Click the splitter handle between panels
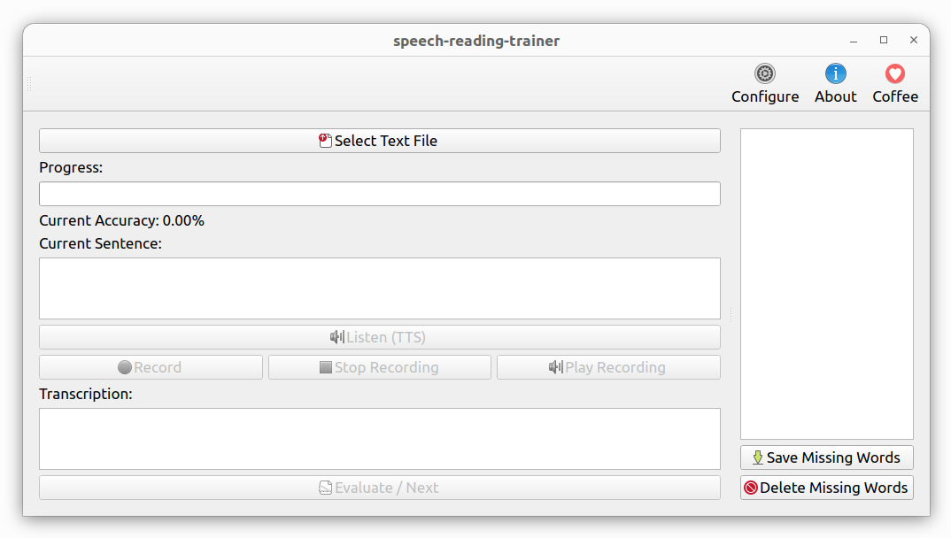Screen dimensions: 951x538 731,314
